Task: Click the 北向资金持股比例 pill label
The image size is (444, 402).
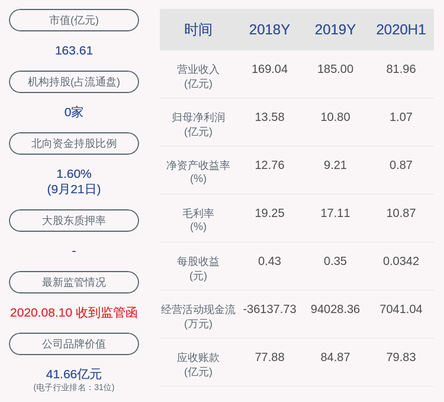Action: (74, 143)
